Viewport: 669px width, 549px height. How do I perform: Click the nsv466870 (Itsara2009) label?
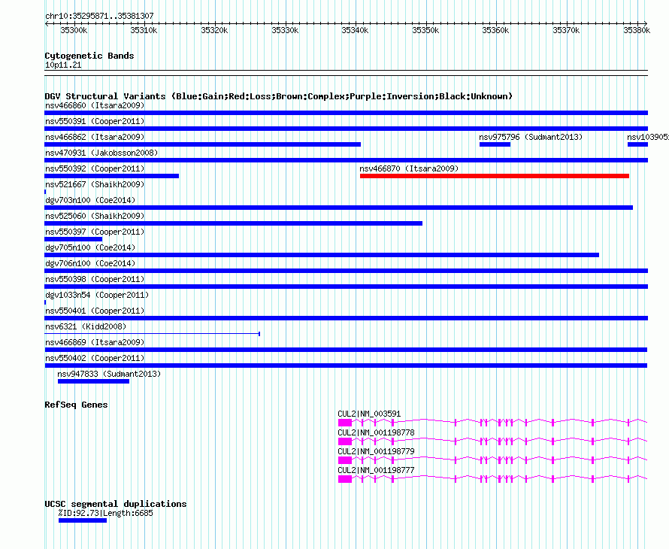point(409,168)
